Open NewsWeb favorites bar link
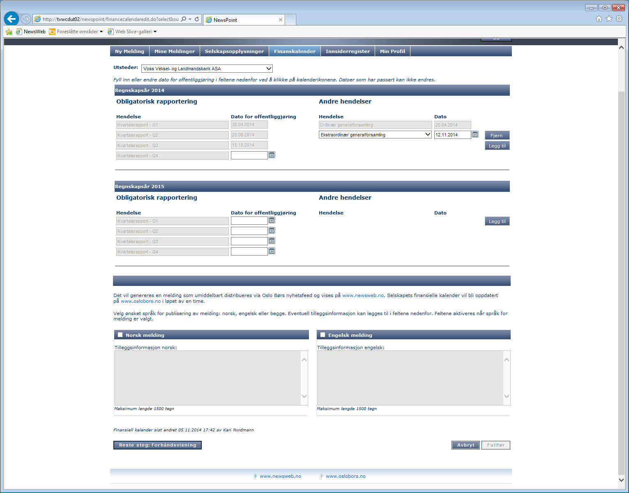This screenshot has width=629, height=493. 31,32
